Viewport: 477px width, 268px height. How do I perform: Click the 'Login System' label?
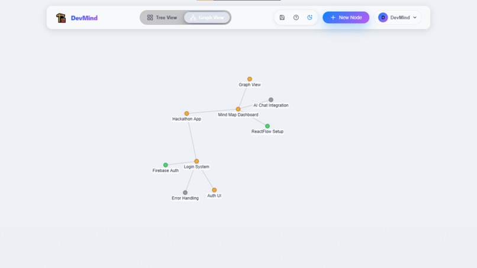pos(196,167)
